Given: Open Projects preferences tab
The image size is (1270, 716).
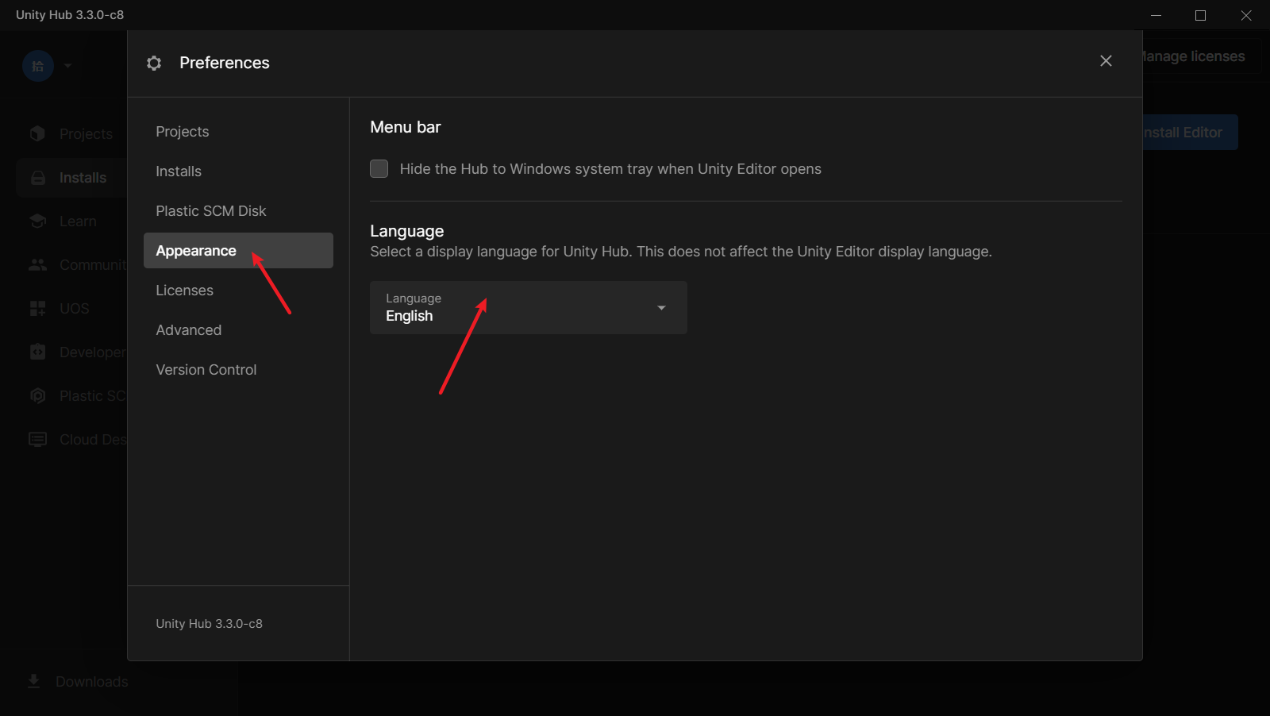Looking at the screenshot, I should (x=238, y=132).
